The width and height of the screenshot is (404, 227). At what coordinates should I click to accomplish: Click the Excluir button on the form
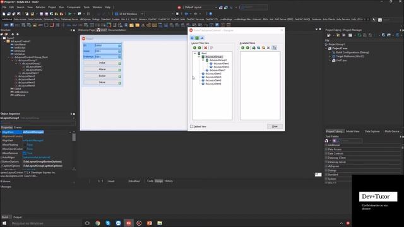tap(102, 76)
